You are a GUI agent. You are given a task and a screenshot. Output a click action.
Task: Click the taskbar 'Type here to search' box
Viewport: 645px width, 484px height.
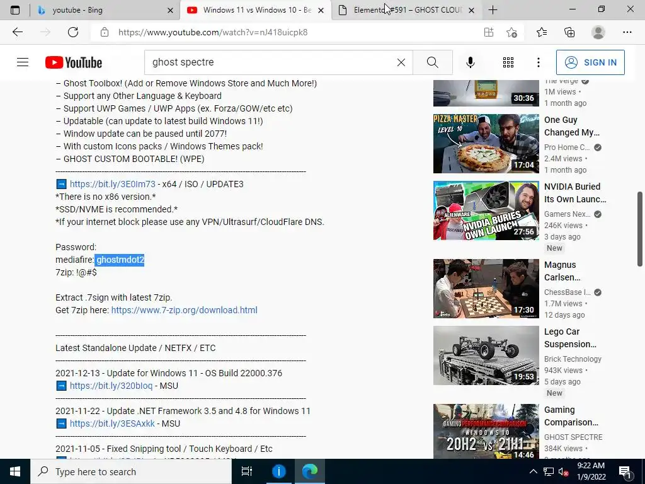[131, 471]
